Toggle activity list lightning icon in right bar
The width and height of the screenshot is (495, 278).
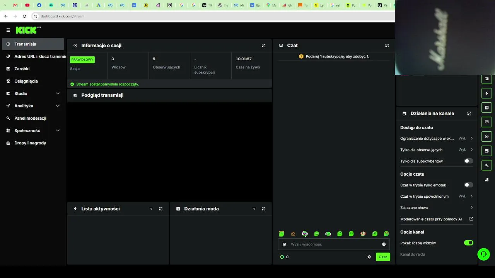(x=486, y=93)
